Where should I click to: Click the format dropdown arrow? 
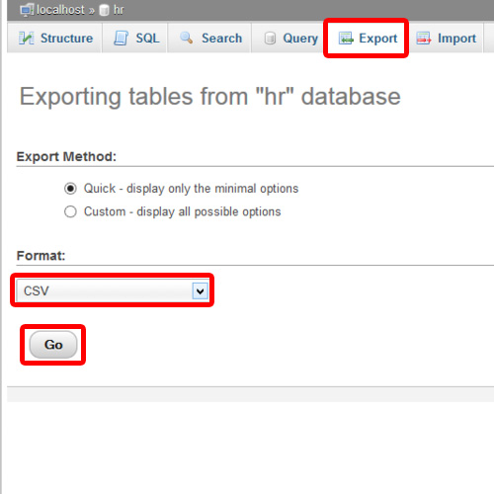(200, 291)
